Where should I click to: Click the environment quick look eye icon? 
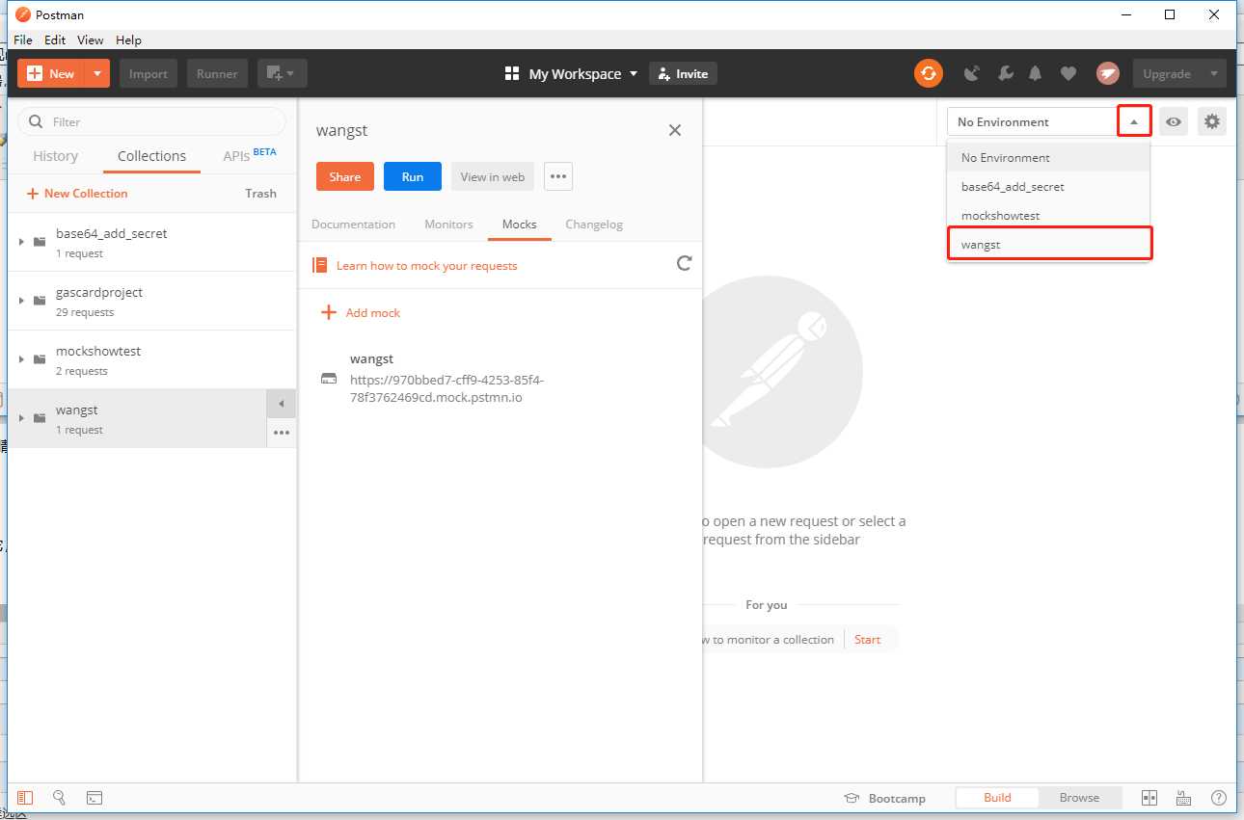[x=1174, y=122]
